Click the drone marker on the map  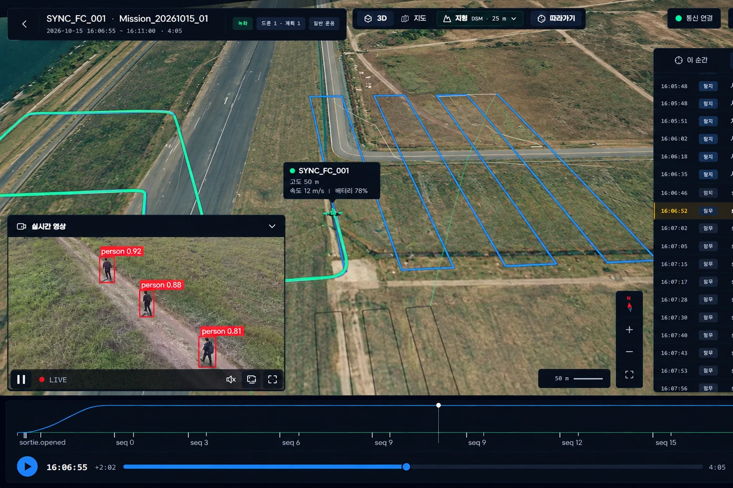point(332,213)
